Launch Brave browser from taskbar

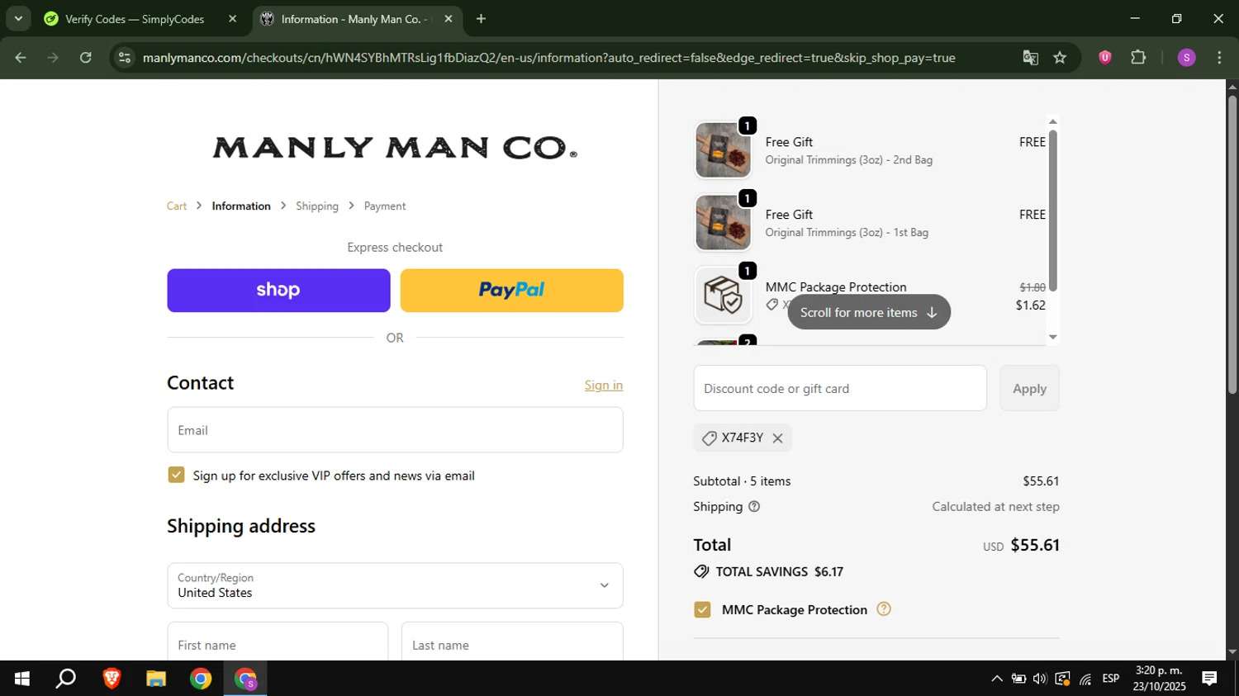pos(112,679)
